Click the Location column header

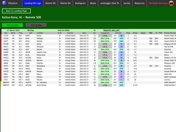pyautogui.click(x=40, y=33)
